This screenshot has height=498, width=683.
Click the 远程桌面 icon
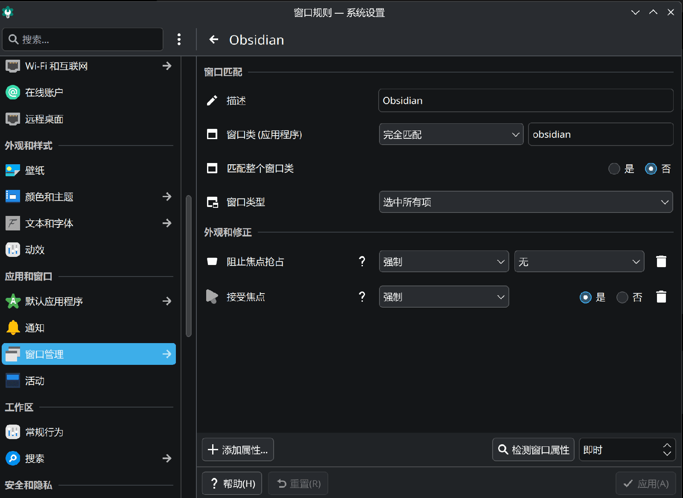click(13, 119)
